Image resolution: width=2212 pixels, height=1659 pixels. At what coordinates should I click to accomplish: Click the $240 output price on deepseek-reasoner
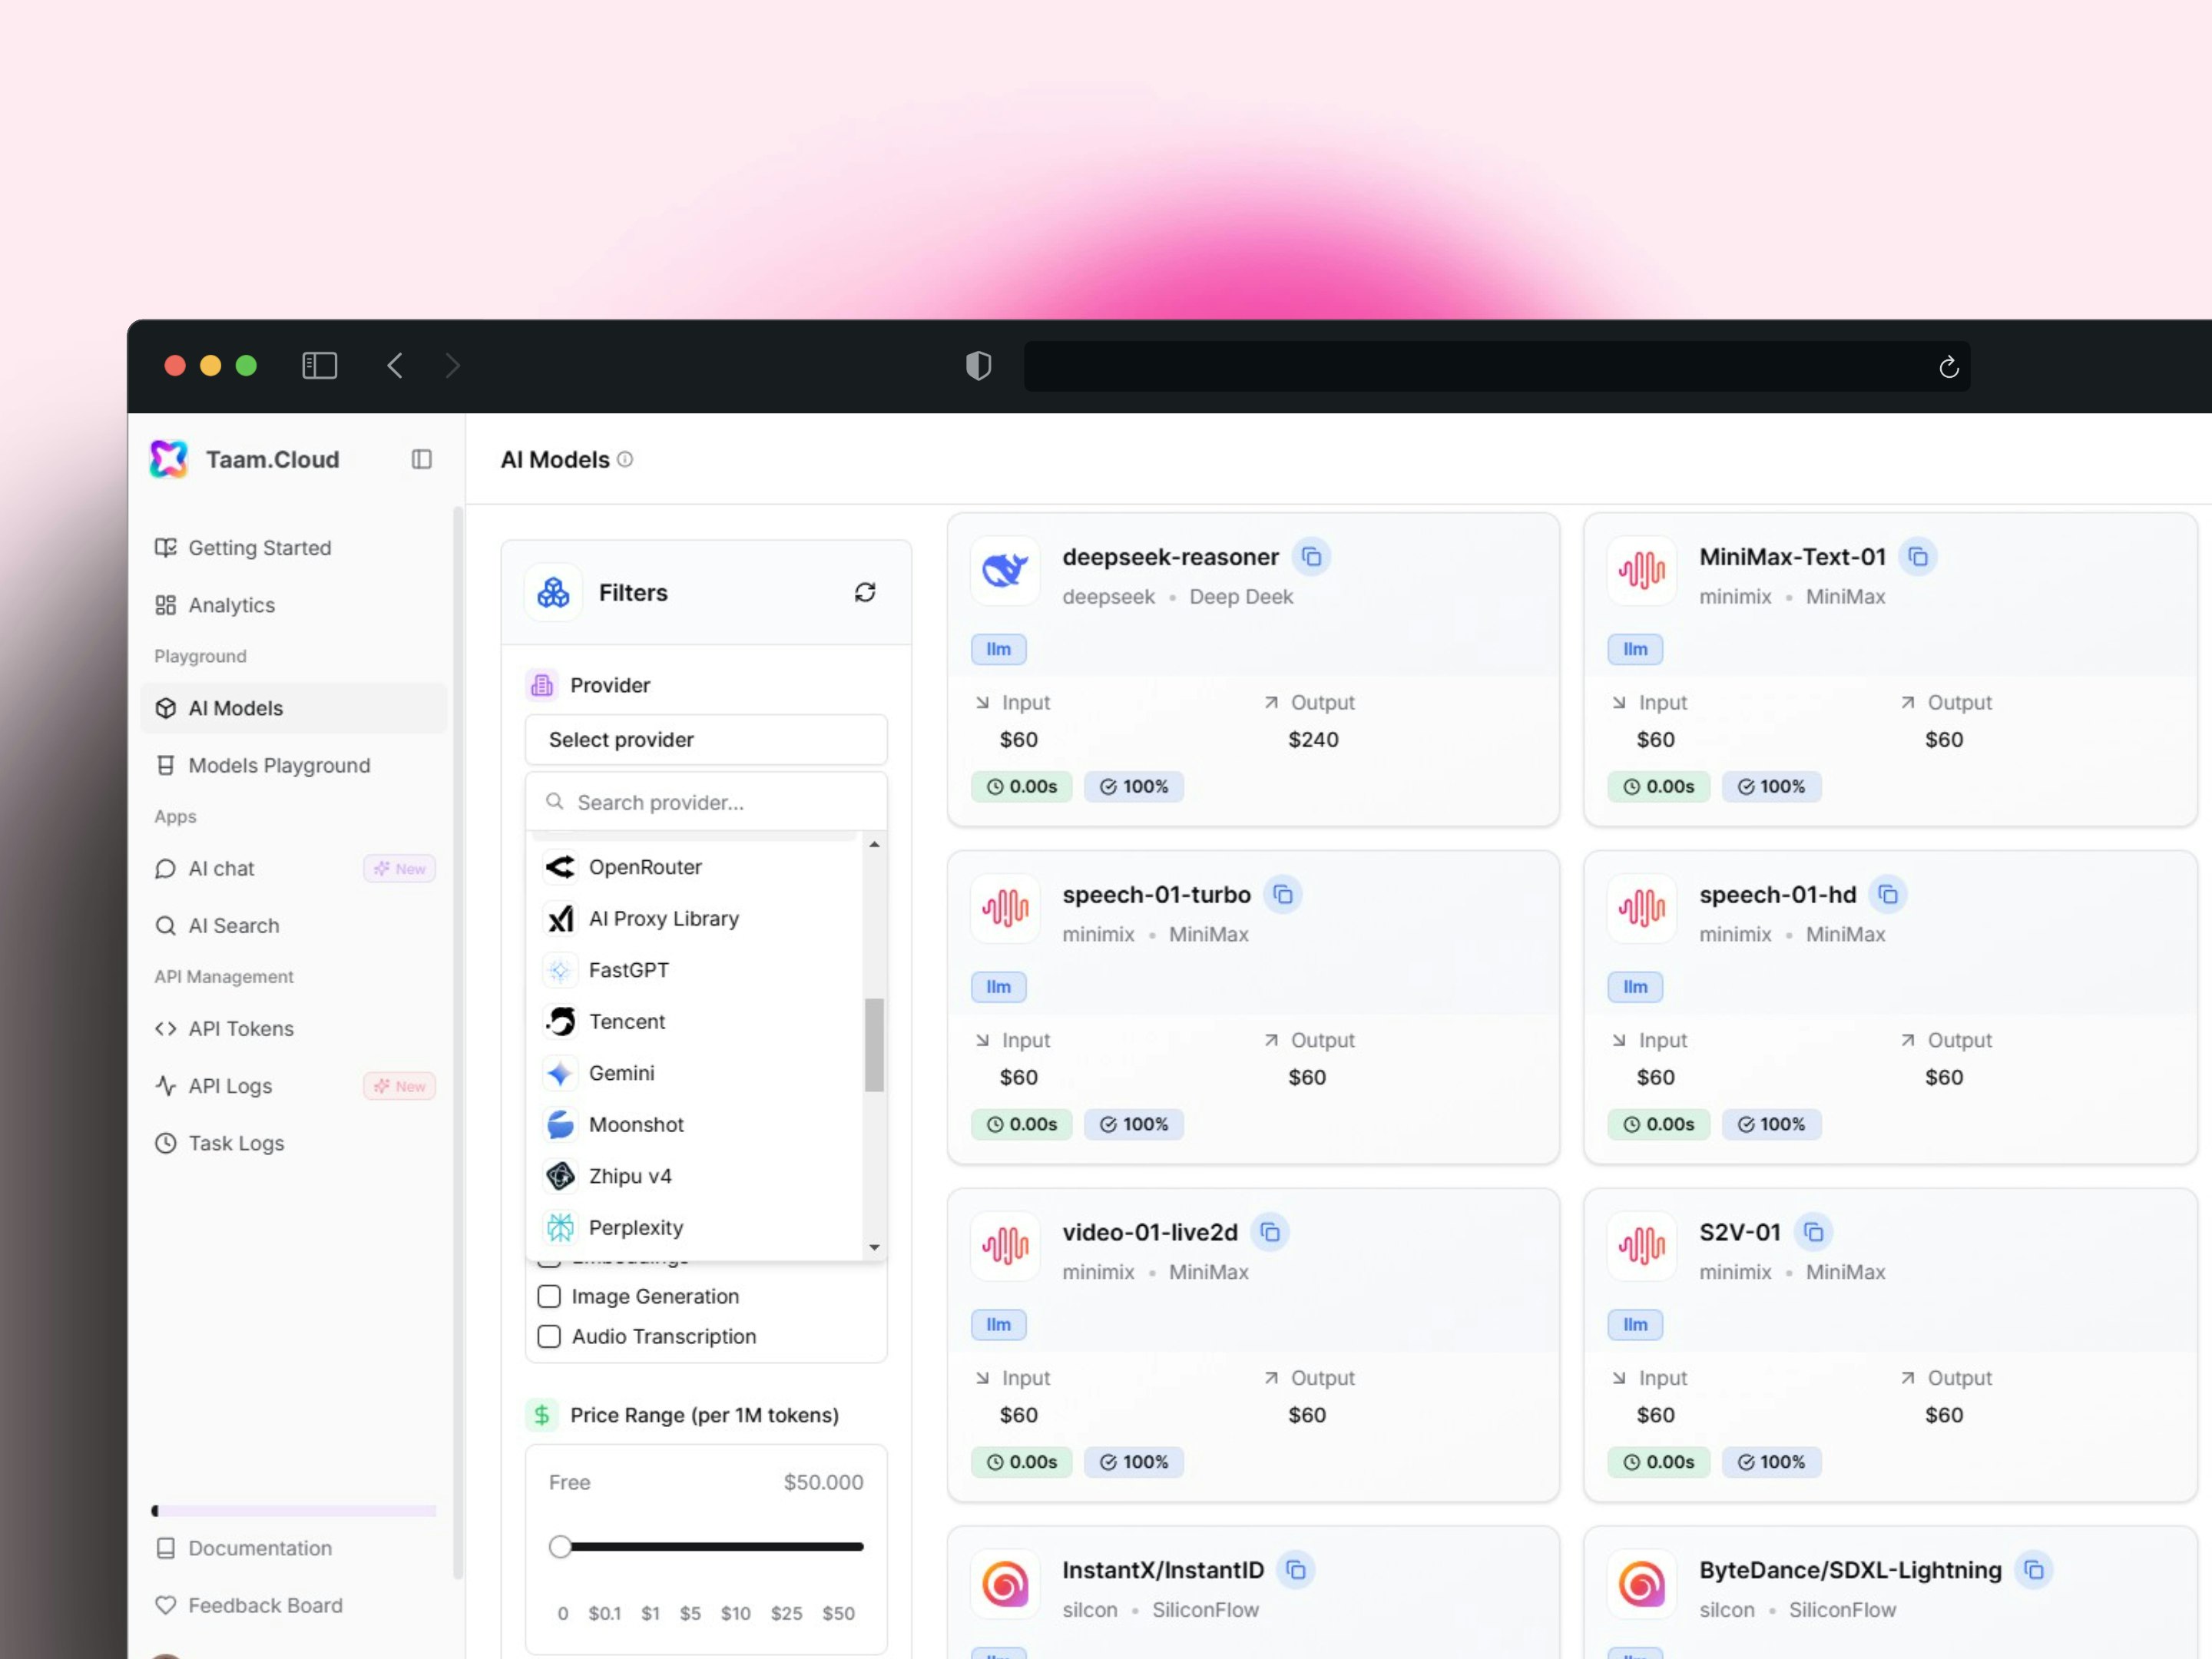click(x=1313, y=740)
